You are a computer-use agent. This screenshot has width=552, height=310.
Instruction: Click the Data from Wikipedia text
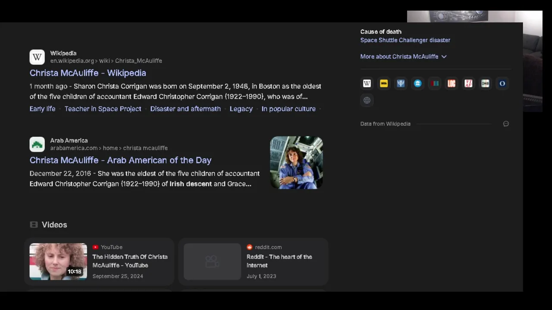(385, 124)
